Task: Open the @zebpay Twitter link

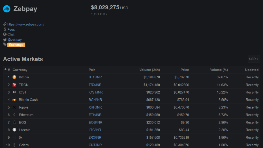Action: pos(15,40)
